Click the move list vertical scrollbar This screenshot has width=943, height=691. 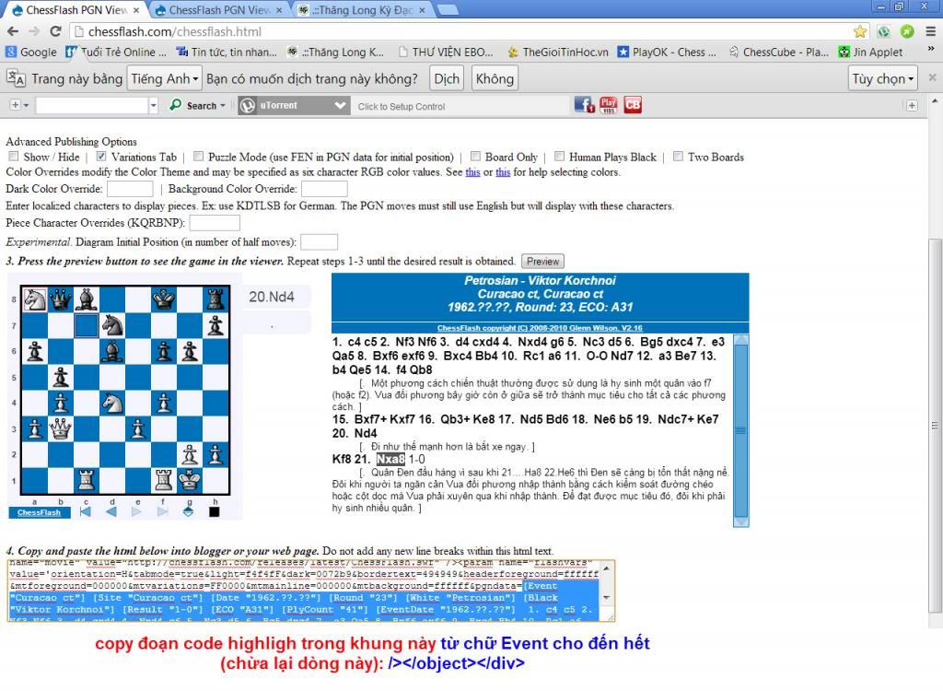[741, 430]
